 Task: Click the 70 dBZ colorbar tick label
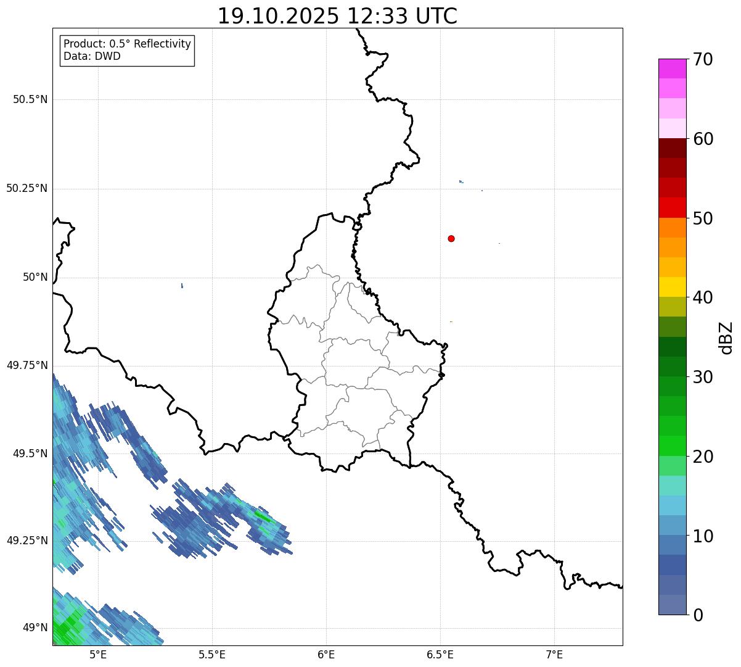point(703,59)
